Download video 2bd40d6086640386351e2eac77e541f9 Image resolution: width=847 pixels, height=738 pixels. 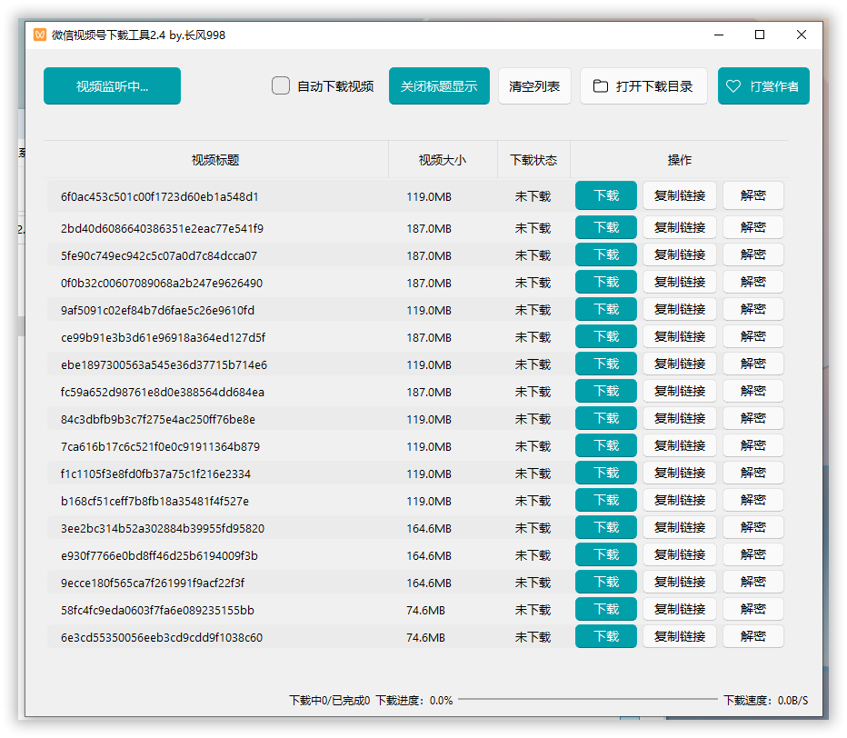point(606,227)
